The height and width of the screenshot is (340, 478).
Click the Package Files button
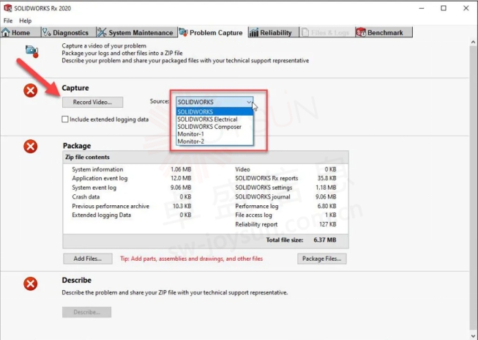[322, 259]
